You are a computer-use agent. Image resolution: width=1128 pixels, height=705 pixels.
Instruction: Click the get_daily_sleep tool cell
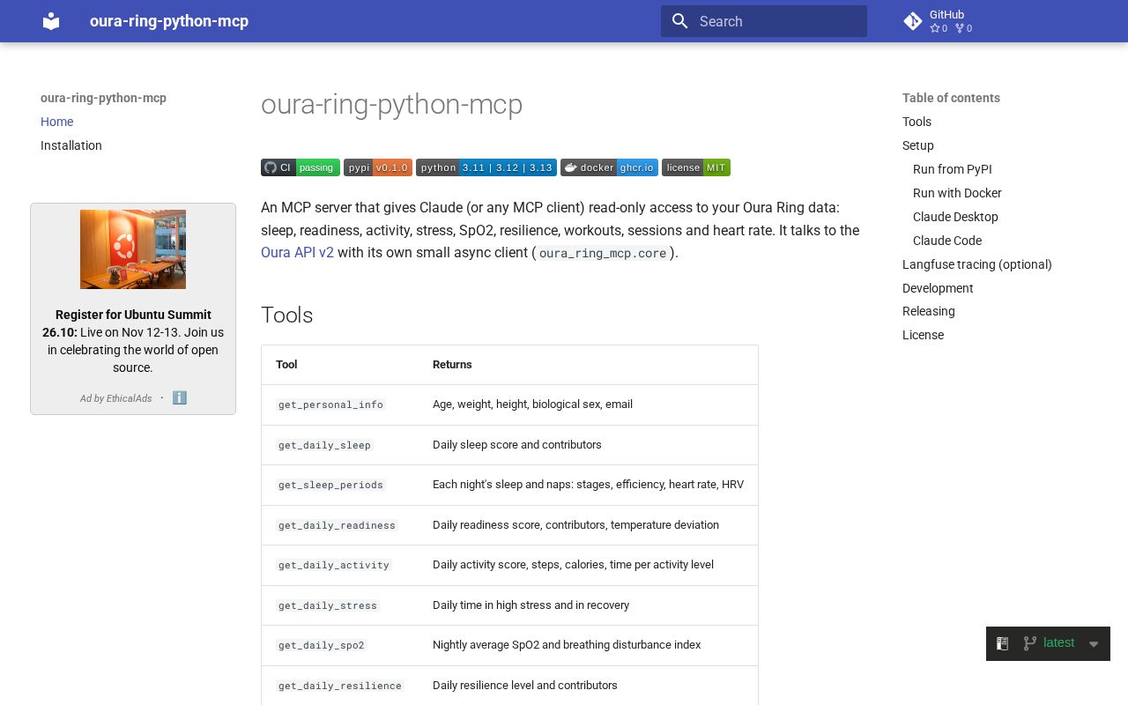tap(324, 445)
